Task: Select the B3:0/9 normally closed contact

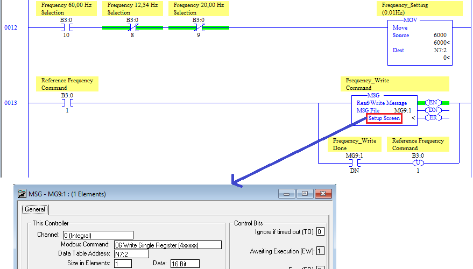Action: tap(199, 28)
